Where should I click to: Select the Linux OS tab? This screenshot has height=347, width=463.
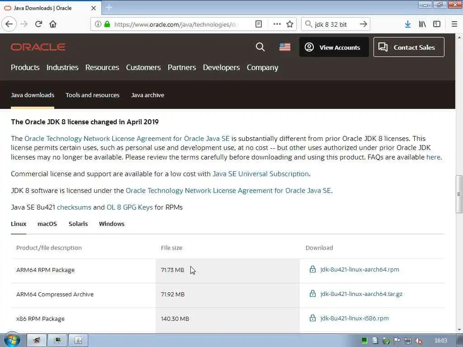coord(19,224)
